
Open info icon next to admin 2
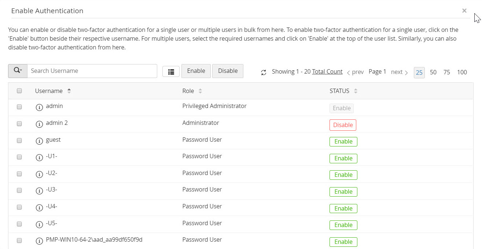(39, 124)
